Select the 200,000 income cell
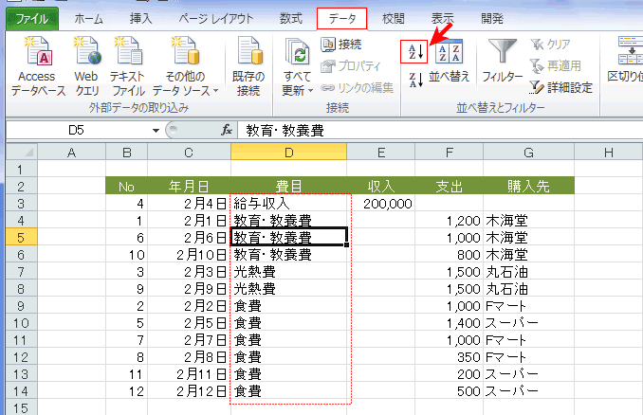 (381, 204)
